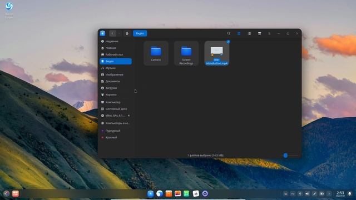The width and height of the screenshot is (356, 200).
Task: Click the File Manager dock icon
Action: (x=150, y=193)
